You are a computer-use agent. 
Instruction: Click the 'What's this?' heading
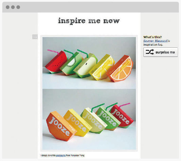click(x=152, y=37)
